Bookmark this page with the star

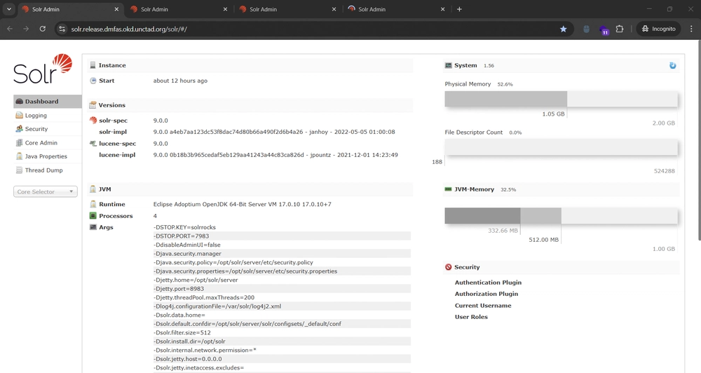click(564, 29)
